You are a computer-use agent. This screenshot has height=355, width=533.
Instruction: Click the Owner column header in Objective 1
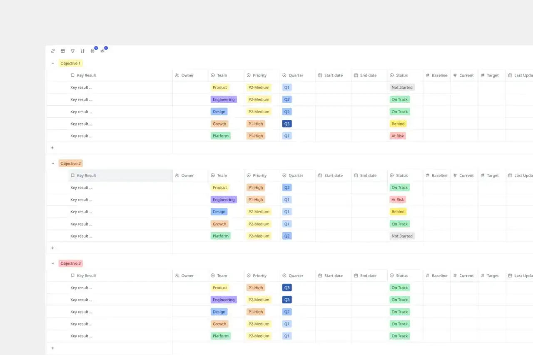(190, 75)
